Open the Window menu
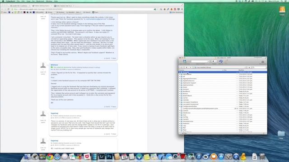 coord(49,1)
